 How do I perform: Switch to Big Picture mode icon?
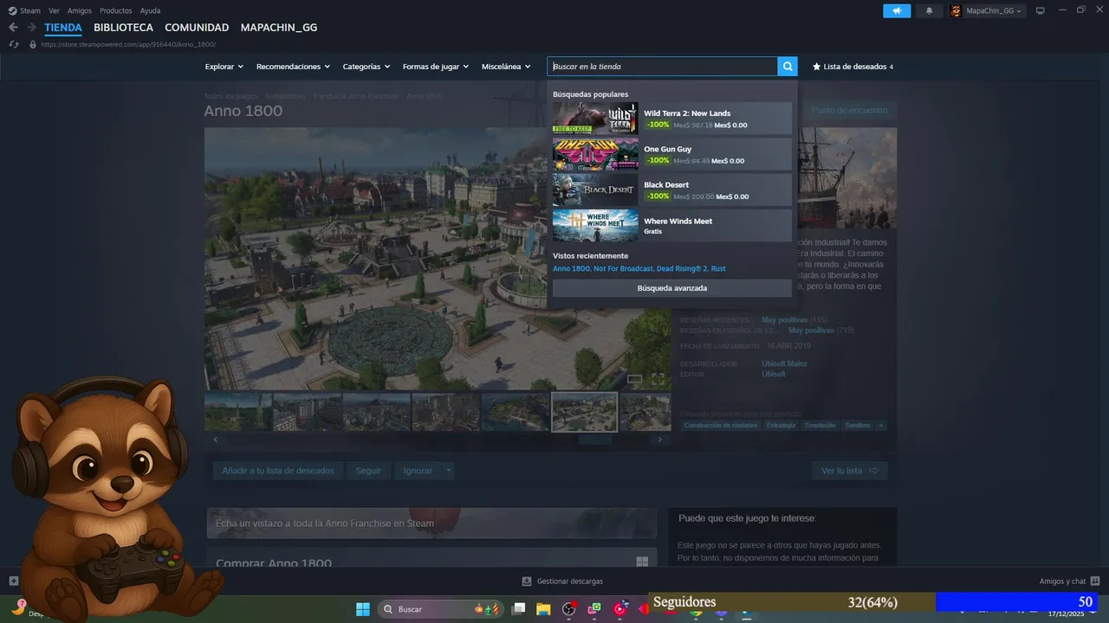pos(1041,10)
